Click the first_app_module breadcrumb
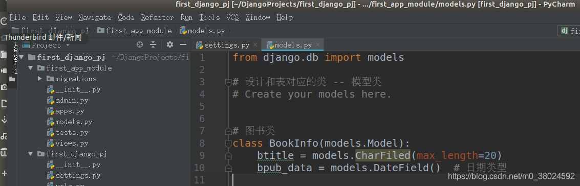580x186 pixels. click(x=135, y=31)
